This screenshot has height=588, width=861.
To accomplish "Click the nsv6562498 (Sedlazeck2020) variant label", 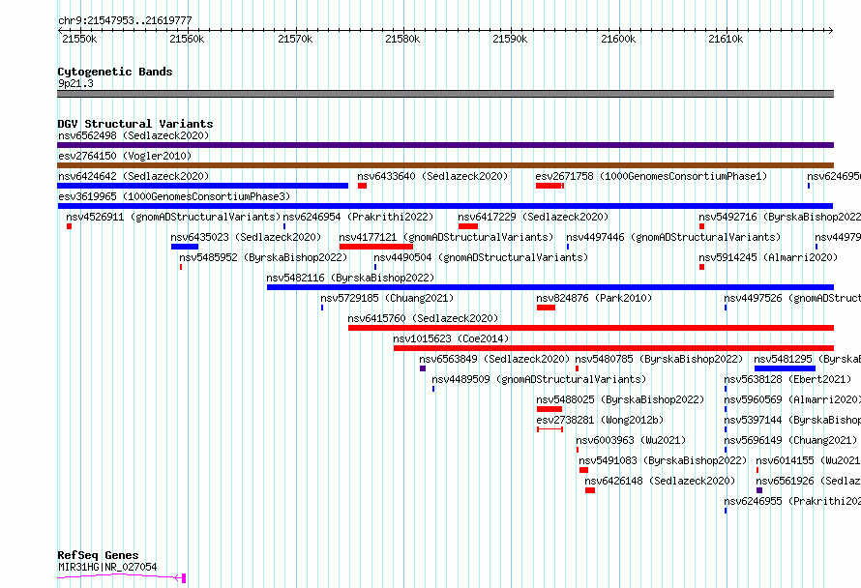I will tap(134, 135).
